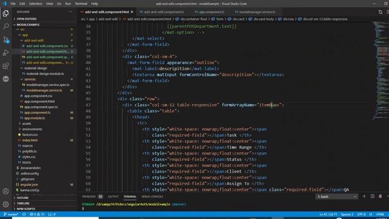Open errors and warnings count in status bar
Image resolution: width=389 pixels, height=219 pixels.
37,214
